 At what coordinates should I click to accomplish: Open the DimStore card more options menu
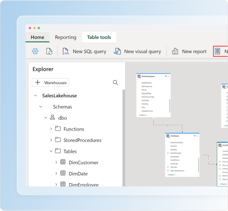198,136
